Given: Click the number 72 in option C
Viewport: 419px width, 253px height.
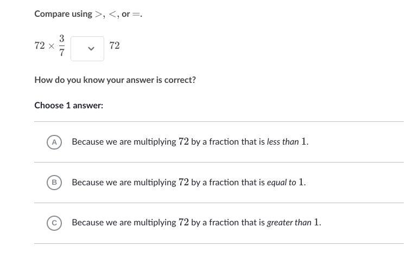Looking at the screenshot, I should [183, 223].
